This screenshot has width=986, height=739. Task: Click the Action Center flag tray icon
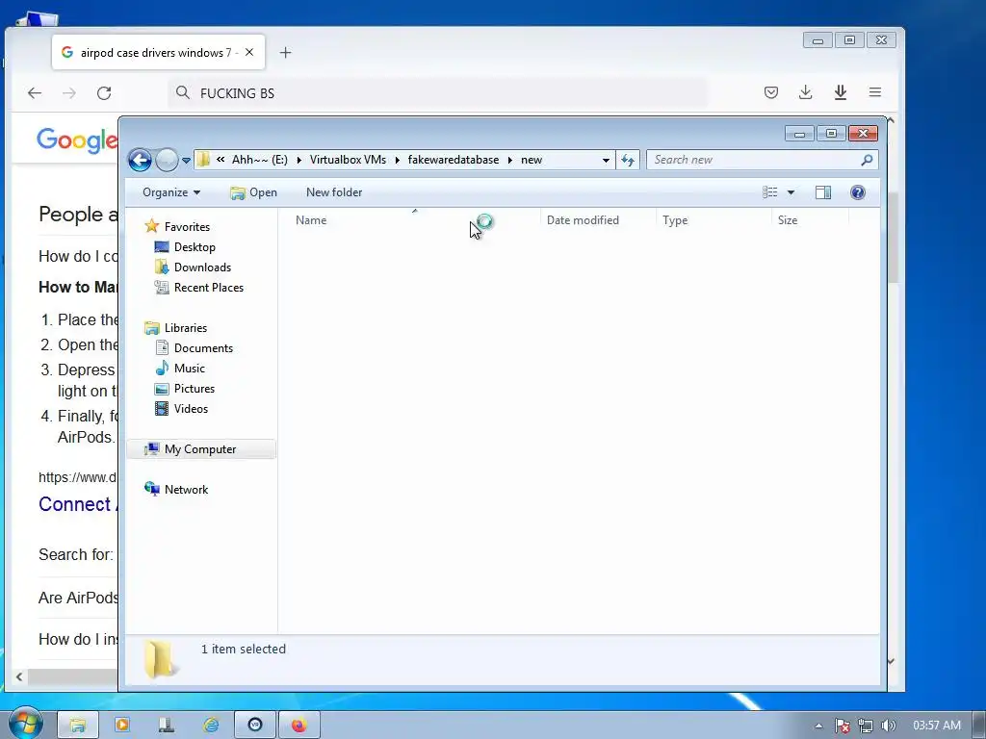click(842, 726)
